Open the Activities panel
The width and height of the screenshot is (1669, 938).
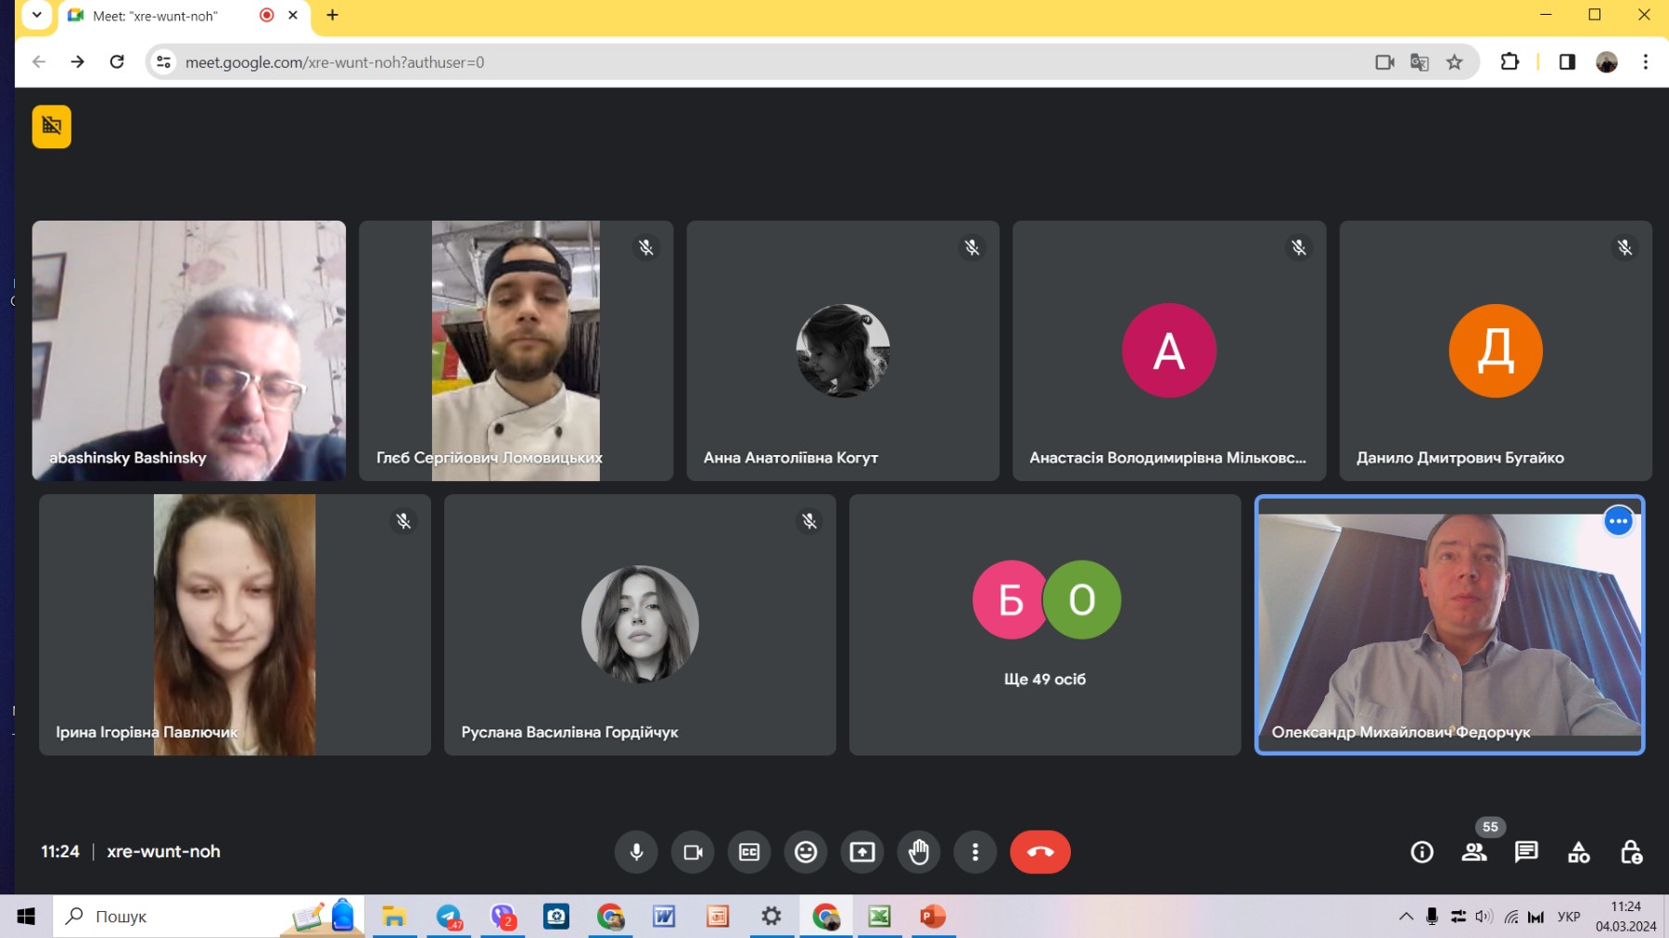(1578, 852)
